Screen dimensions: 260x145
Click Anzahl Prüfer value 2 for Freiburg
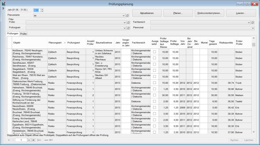(90, 95)
